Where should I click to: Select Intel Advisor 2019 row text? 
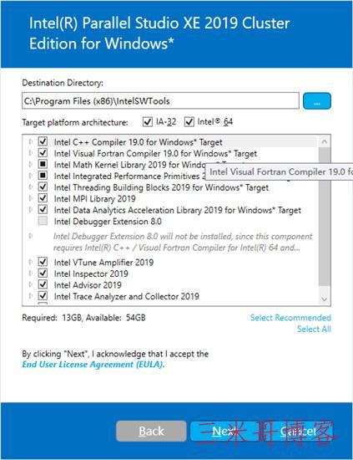[x=88, y=285]
